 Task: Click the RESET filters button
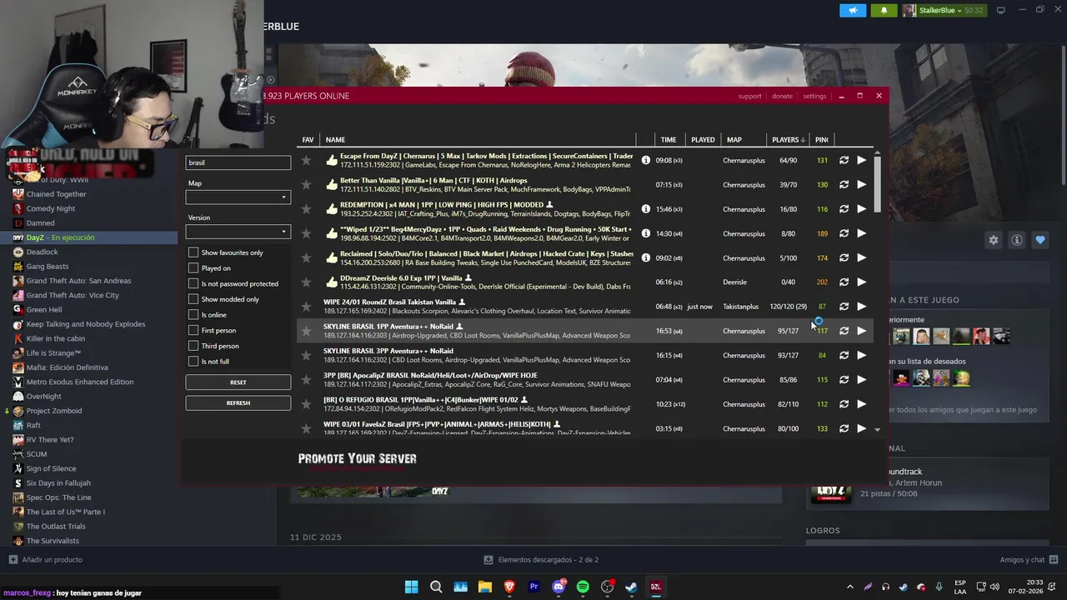pos(238,382)
